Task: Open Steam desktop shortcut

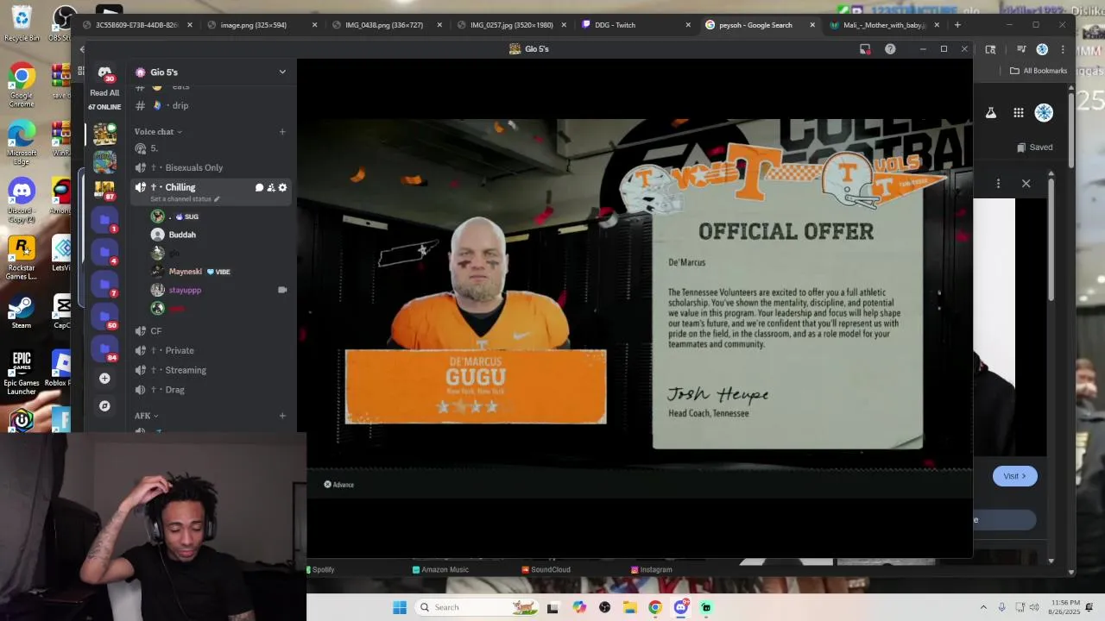Action: pos(22,312)
